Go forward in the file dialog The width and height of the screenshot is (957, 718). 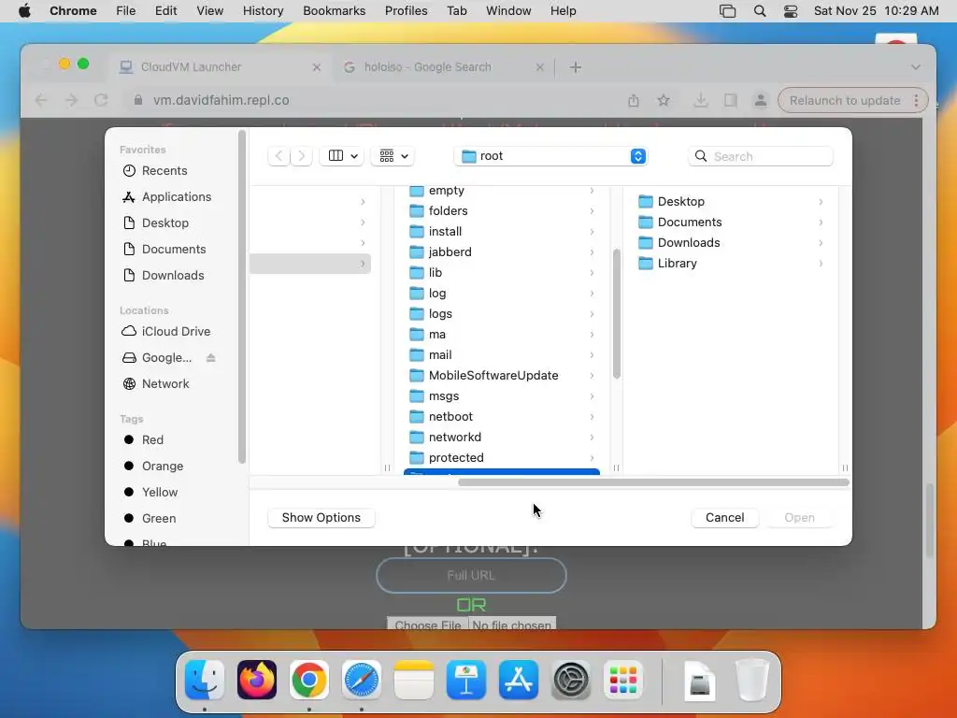click(x=302, y=156)
